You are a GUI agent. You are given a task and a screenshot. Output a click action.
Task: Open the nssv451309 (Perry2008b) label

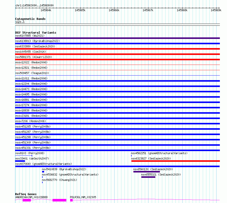(x=33, y=142)
